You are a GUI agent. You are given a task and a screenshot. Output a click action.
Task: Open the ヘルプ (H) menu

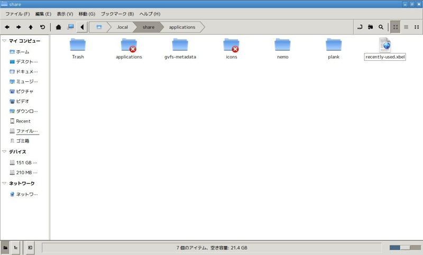click(x=150, y=14)
